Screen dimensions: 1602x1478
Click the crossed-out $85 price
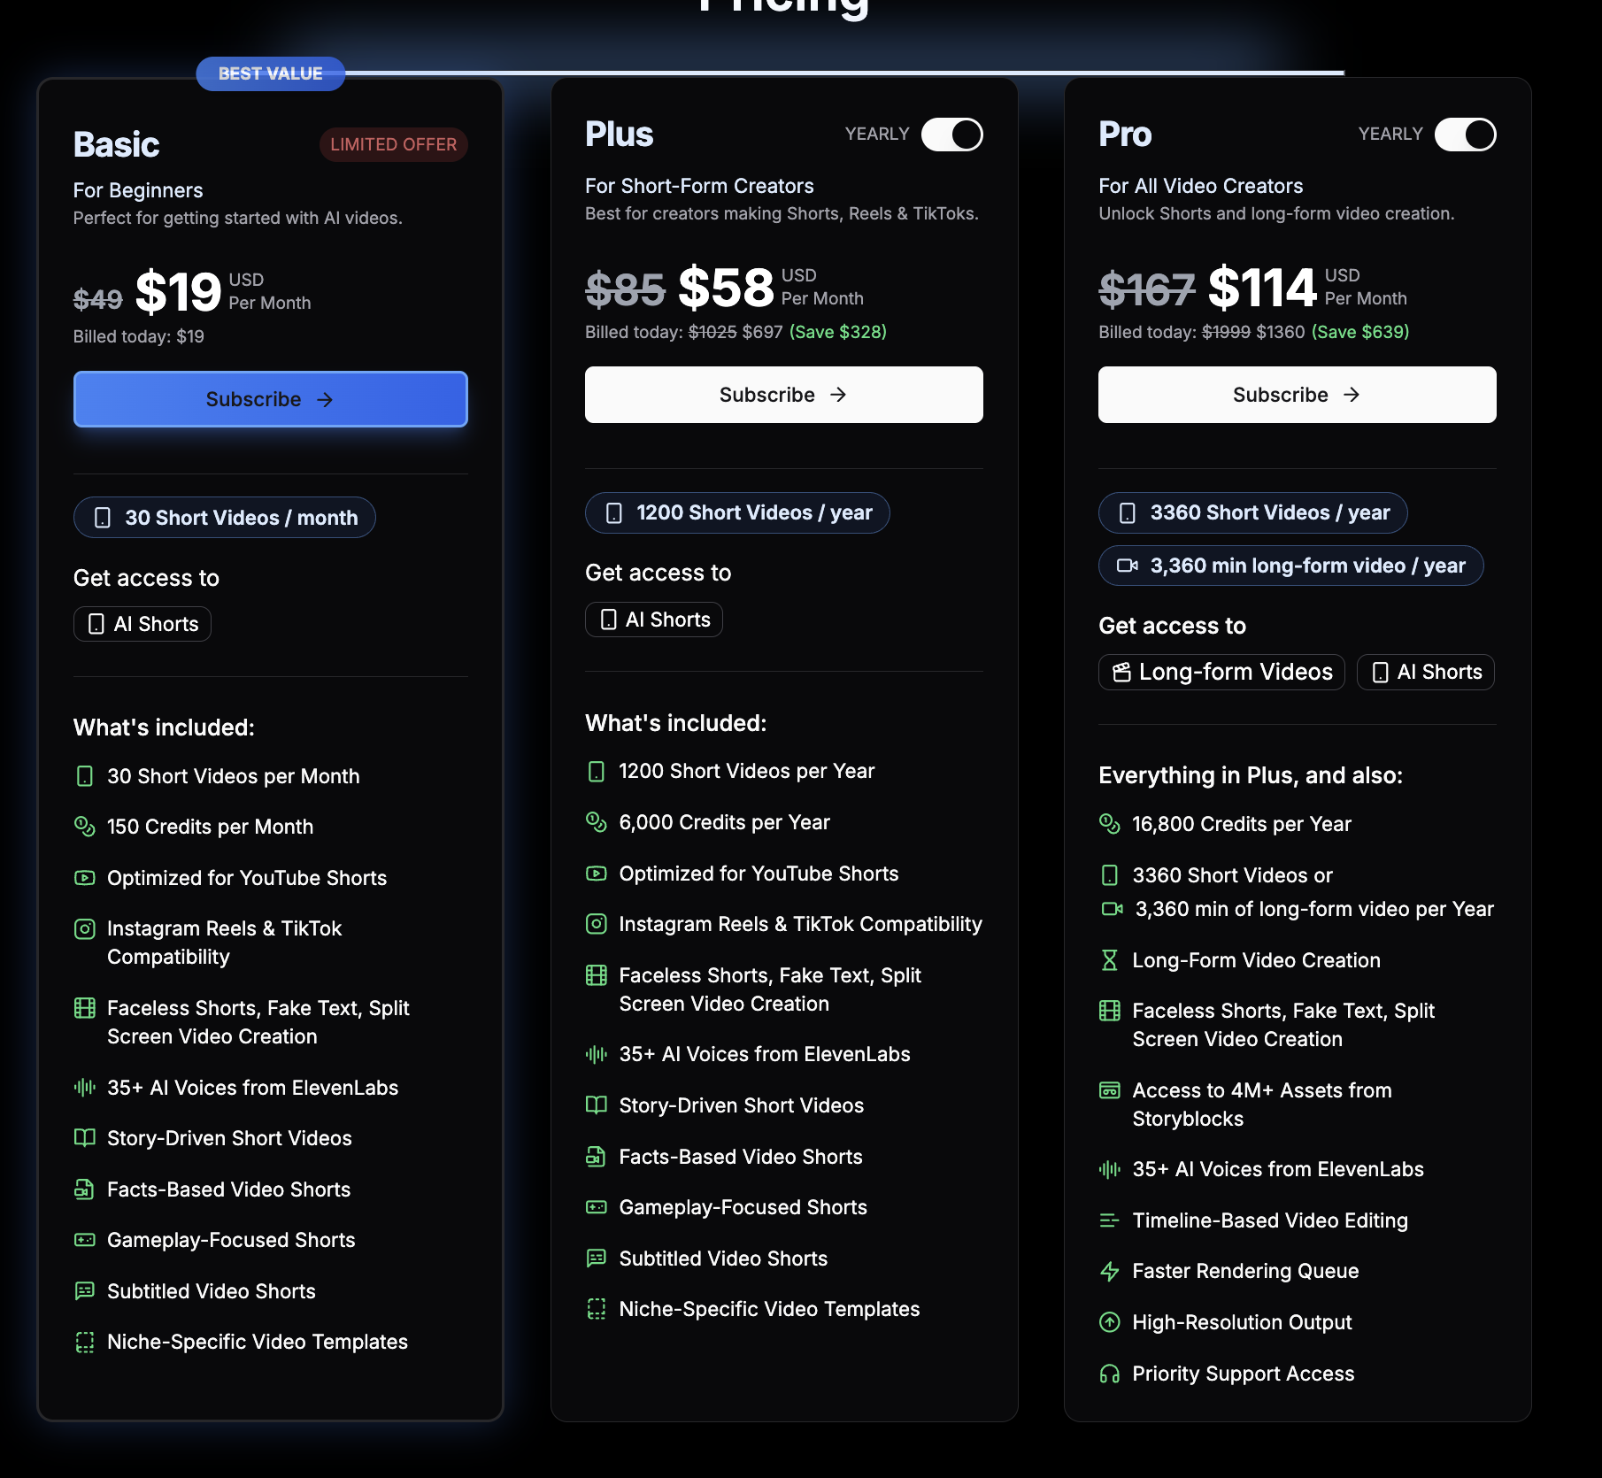[x=625, y=289]
